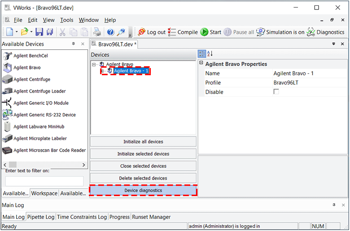The image size is (350, 231).
Task: Click the Pause all button
Action: pos(239,32)
